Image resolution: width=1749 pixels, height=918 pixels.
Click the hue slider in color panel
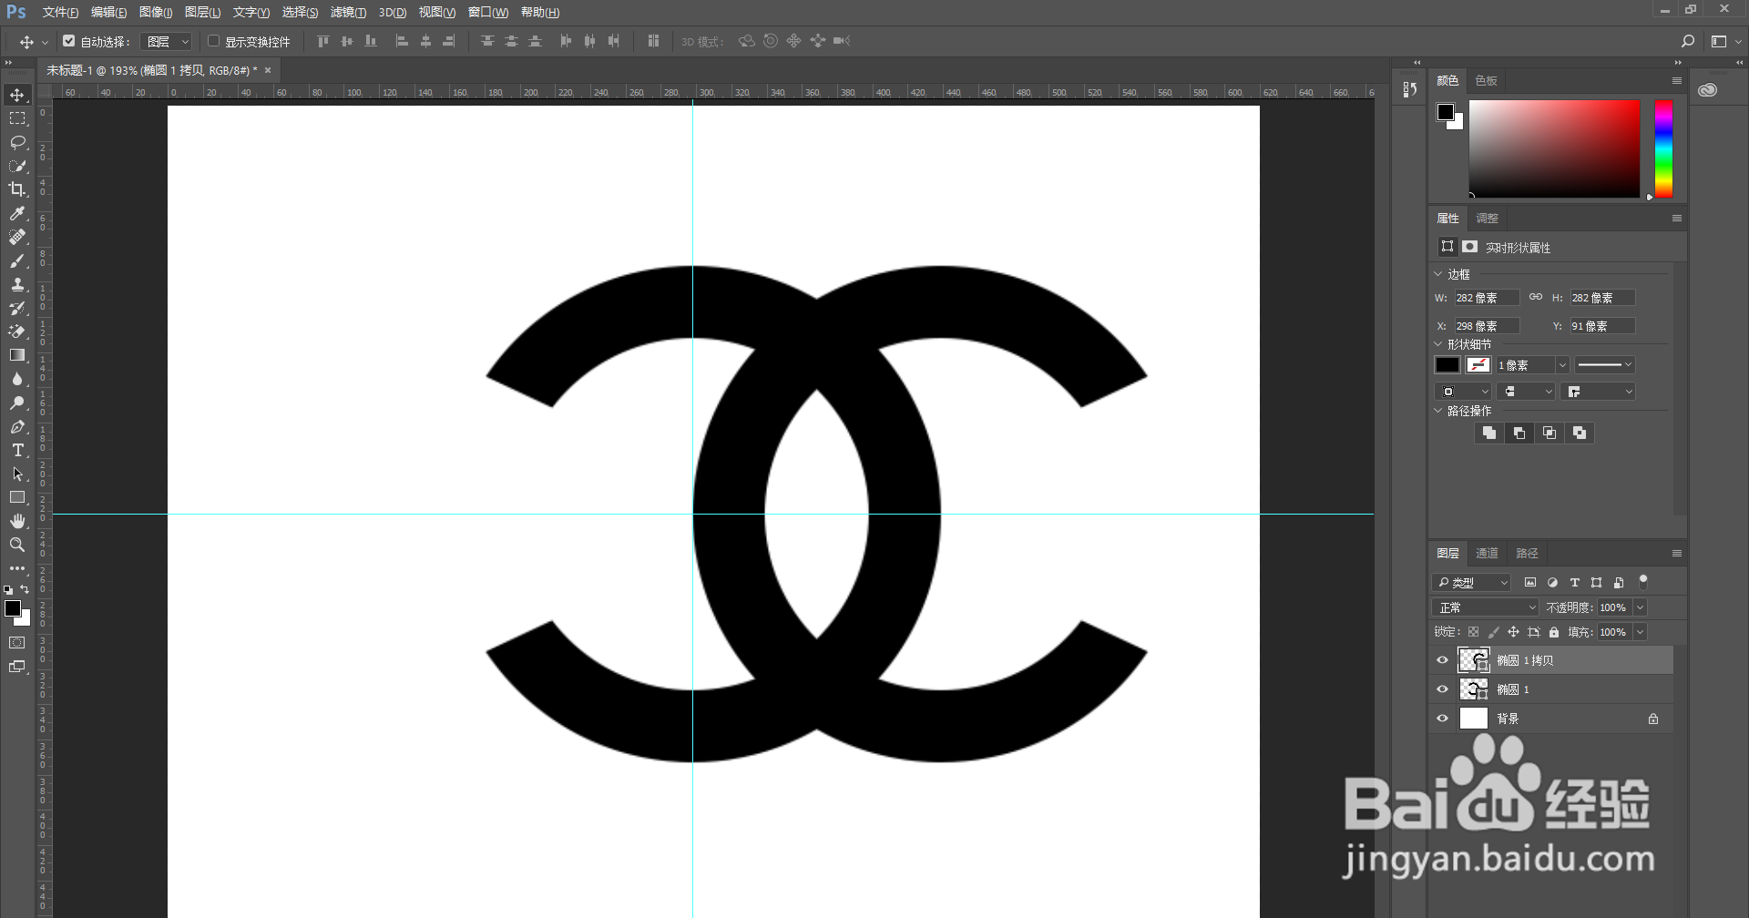click(x=1663, y=148)
